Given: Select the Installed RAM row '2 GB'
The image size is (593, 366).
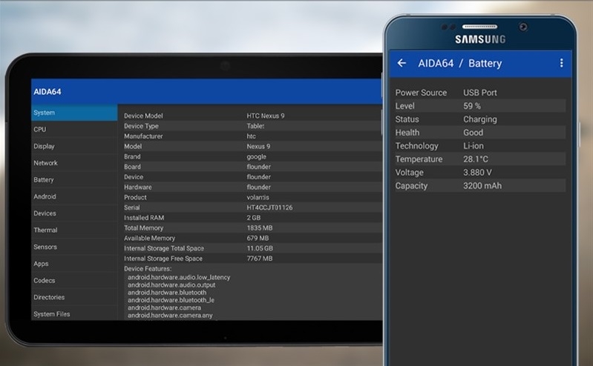Looking at the screenshot, I should (x=252, y=218).
